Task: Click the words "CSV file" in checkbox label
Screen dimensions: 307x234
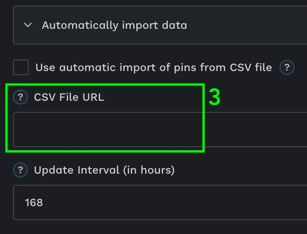Action: pyautogui.click(x=251, y=67)
